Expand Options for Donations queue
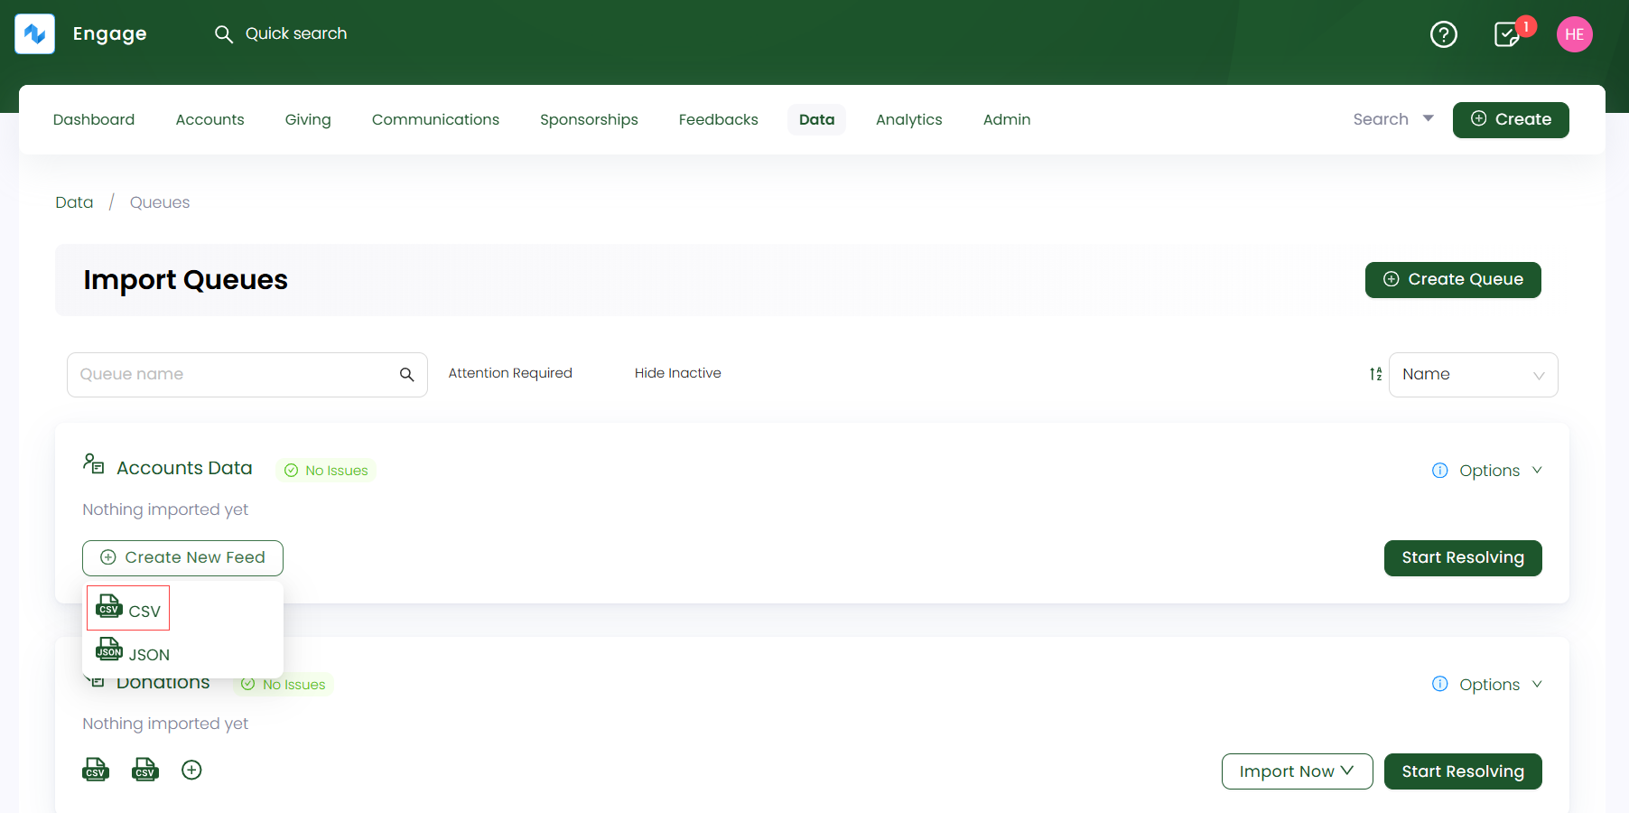Screen dimensions: 1629x813 [1500, 685]
